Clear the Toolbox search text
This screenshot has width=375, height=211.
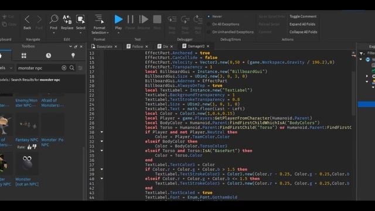(64, 68)
